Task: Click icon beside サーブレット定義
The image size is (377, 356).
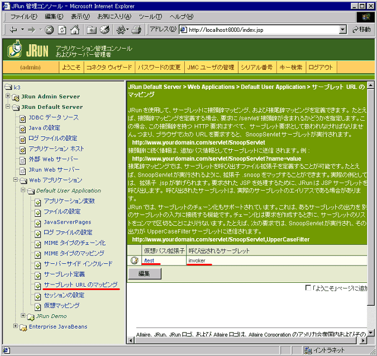Action: (x=37, y=276)
